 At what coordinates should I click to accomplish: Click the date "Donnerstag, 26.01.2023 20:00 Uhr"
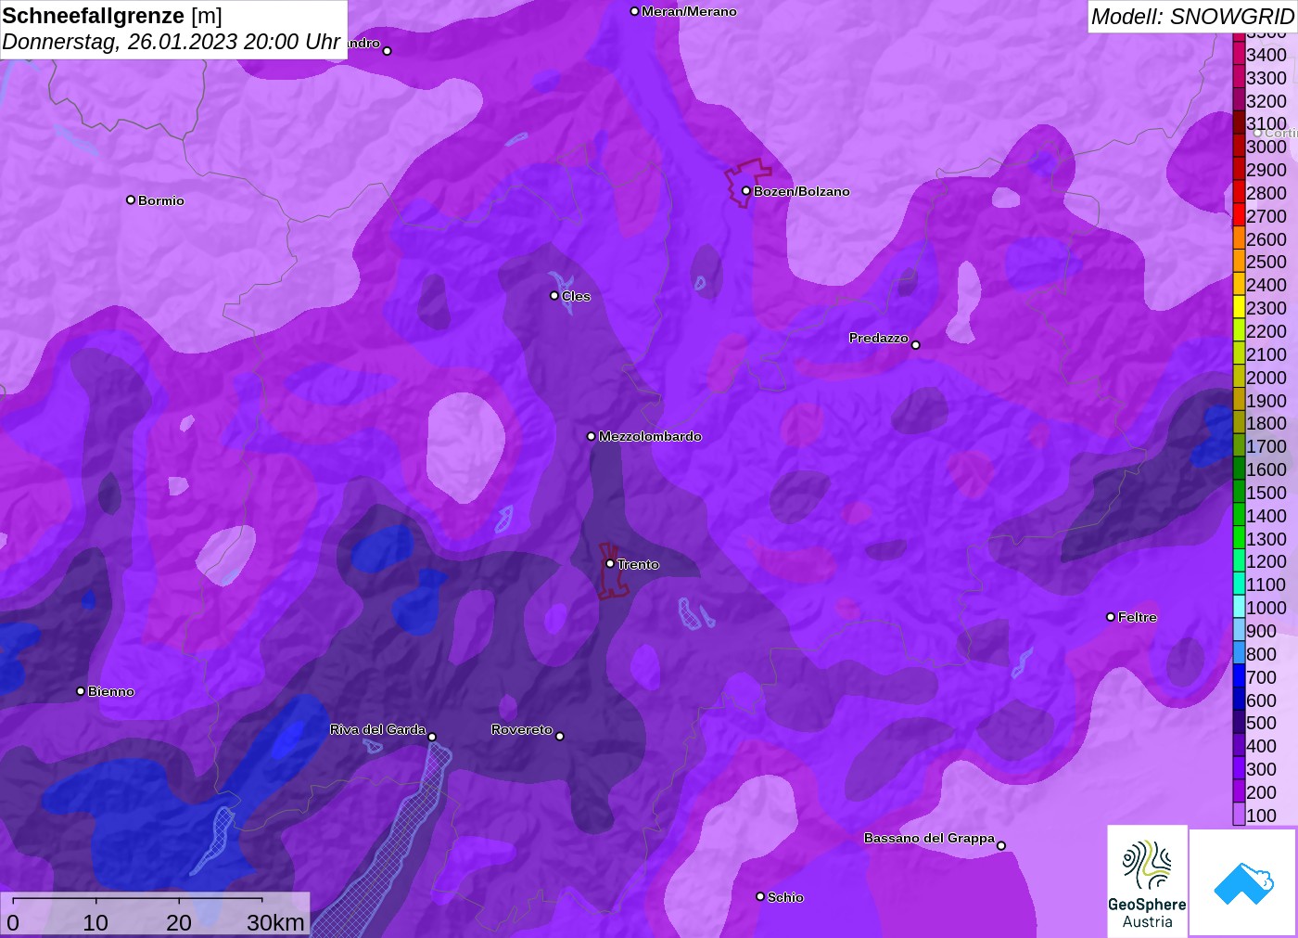[x=172, y=42]
